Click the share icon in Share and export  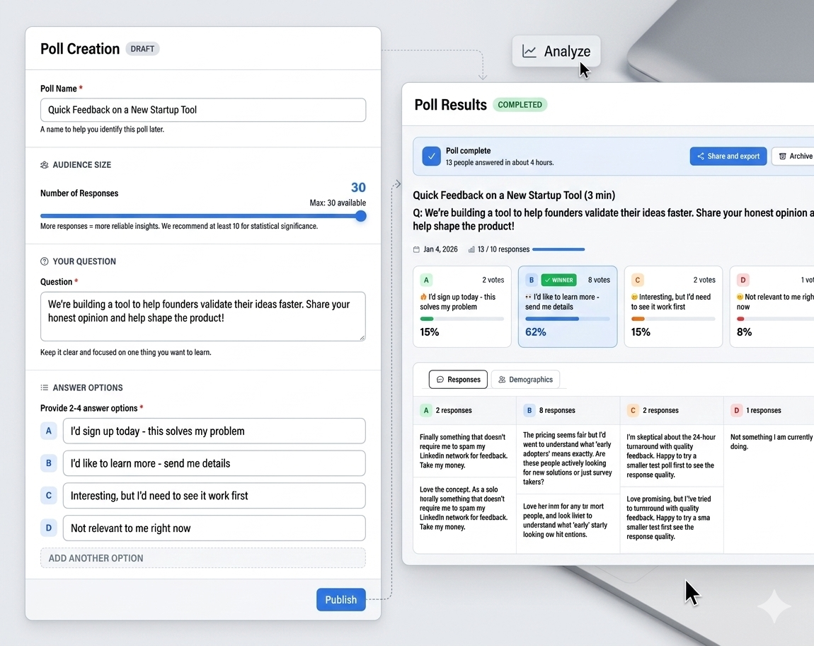coord(701,157)
